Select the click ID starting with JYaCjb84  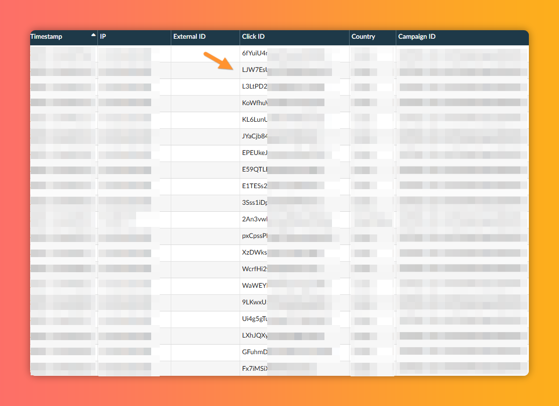point(255,136)
